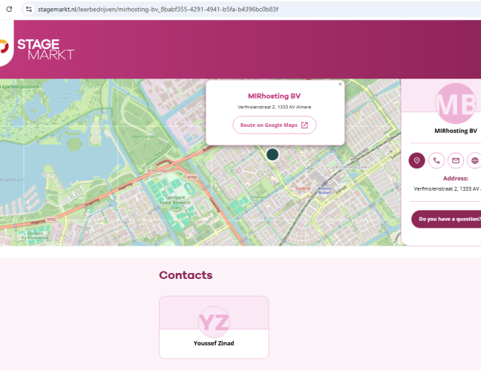The width and height of the screenshot is (481, 371).
Task: Click the globe website icon
Action: click(474, 160)
